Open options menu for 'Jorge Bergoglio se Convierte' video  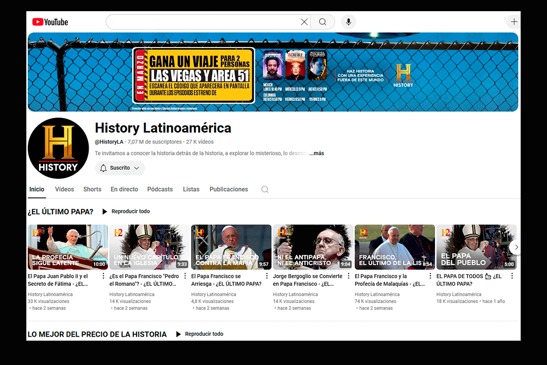[348, 276]
